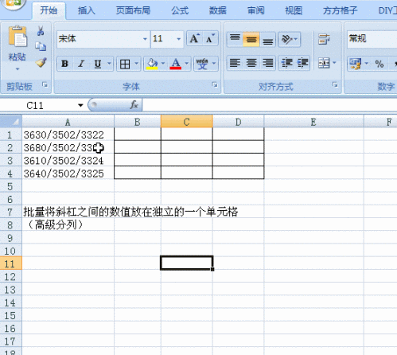The image size is (397, 355).
Task: Click the Paste clipboard icon
Action: [18, 39]
